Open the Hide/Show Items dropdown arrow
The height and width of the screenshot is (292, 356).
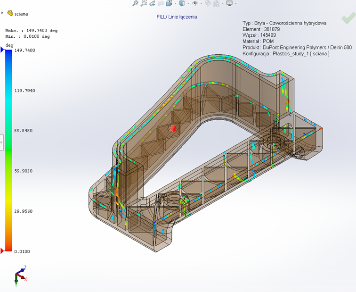point(201,3)
